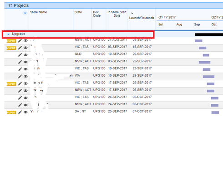Image resolution: width=223 pixels, height=176 pixels.
Task: View NSW ; ACT row launching 22-SEP-2017
Action: 25,62
